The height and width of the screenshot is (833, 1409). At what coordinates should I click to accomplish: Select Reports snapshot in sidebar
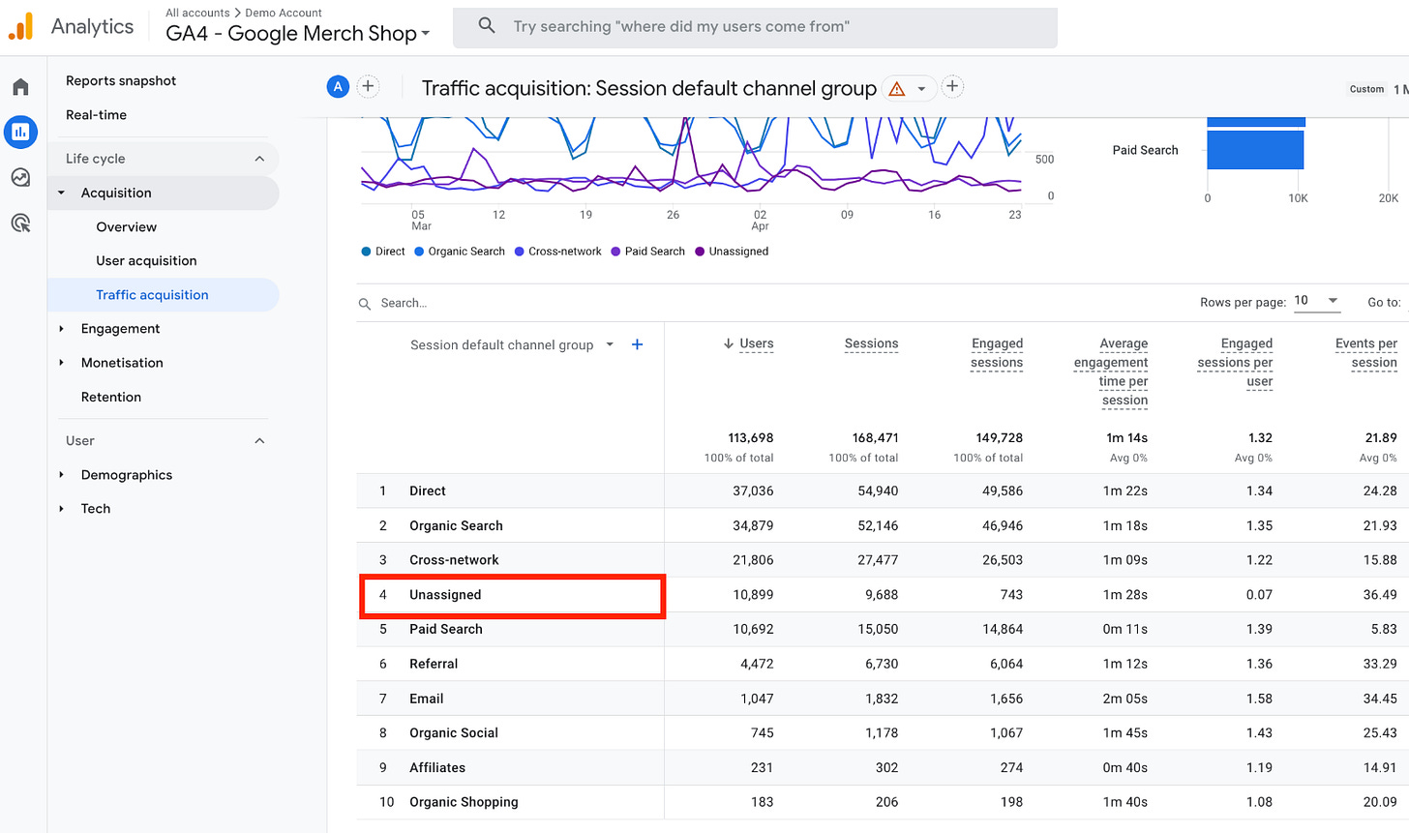tap(121, 81)
